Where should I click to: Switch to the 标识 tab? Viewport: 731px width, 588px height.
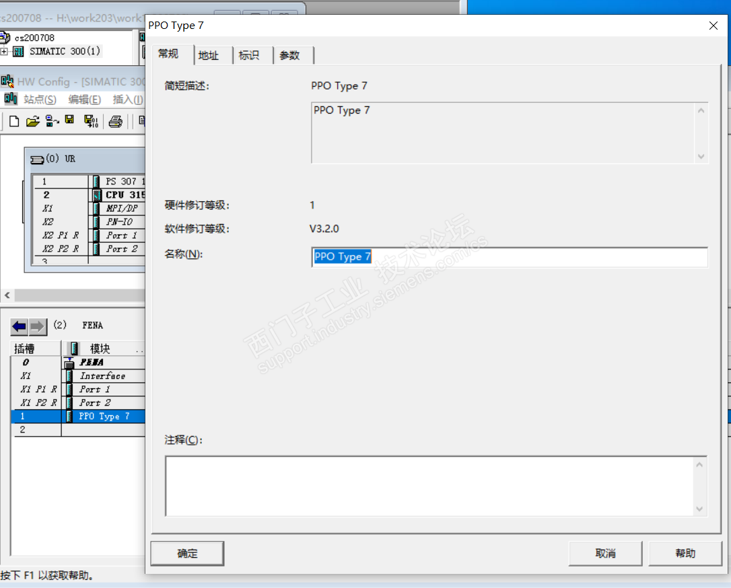(x=248, y=55)
